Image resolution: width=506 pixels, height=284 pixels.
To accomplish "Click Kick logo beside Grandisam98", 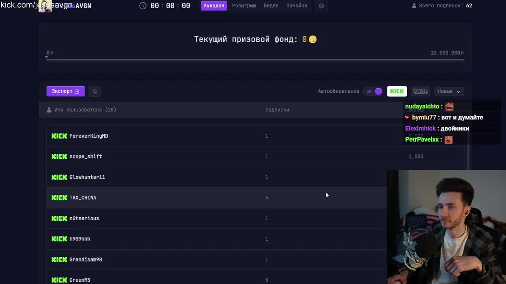I will click(x=59, y=259).
